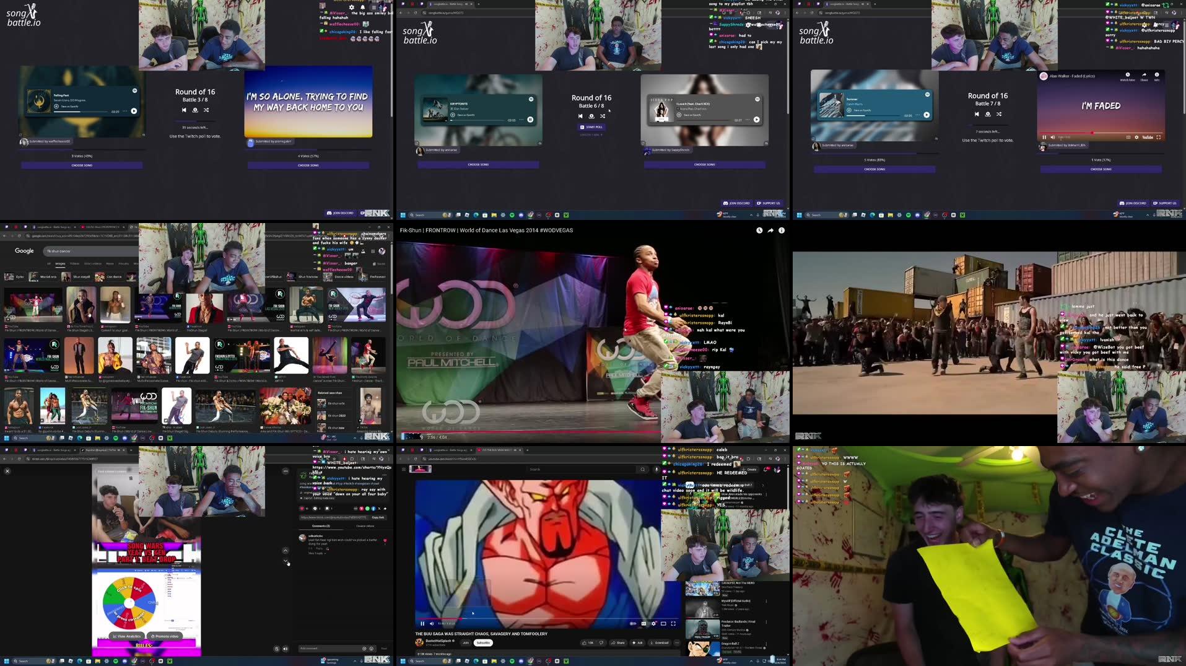The width and height of the screenshot is (1186, 666).
Task: Open YouTube hamburger guide menu
Action: click(404, 469)
